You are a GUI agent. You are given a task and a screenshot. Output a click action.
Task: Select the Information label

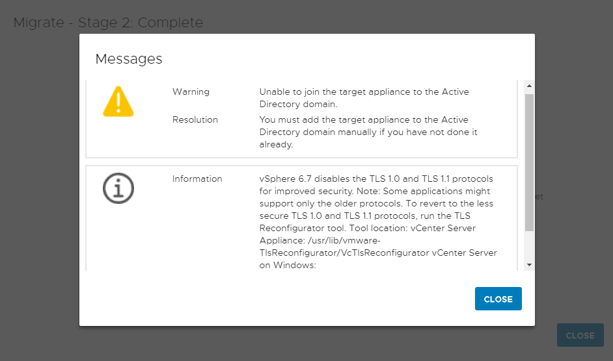point(197,179)
